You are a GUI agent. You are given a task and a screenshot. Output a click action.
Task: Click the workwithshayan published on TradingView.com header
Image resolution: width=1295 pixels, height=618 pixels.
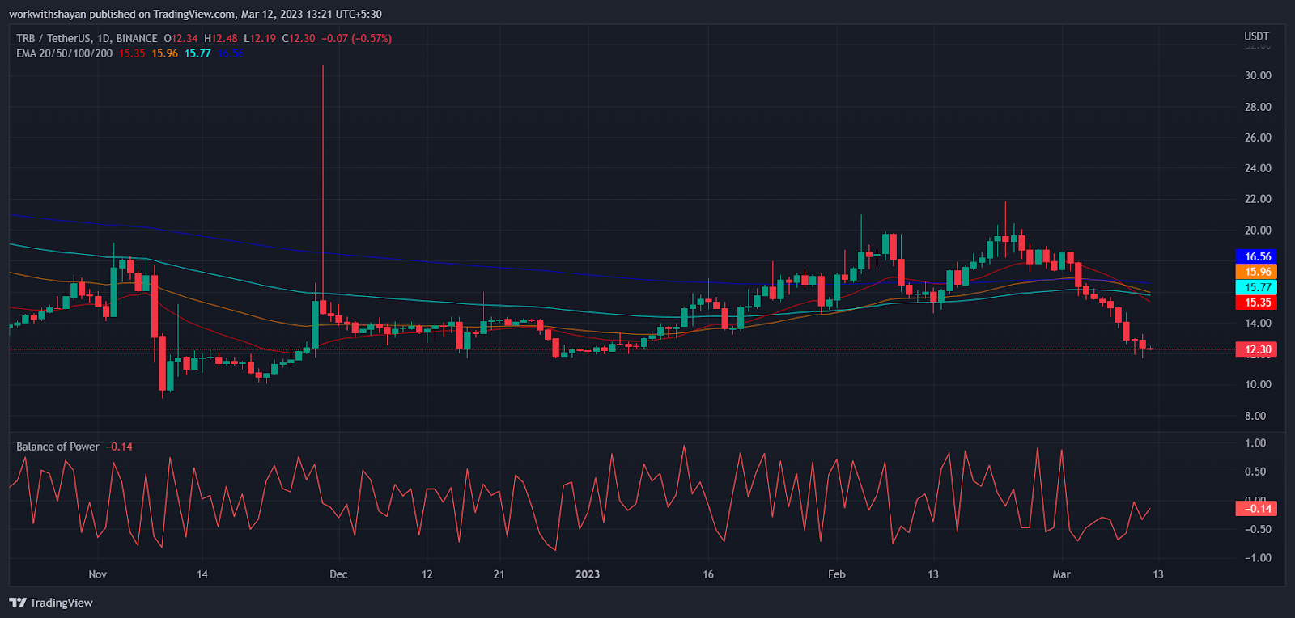click(195, 14)
